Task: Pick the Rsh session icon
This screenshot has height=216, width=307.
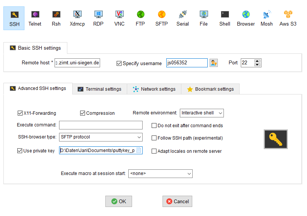Action: tap(56, 18)
